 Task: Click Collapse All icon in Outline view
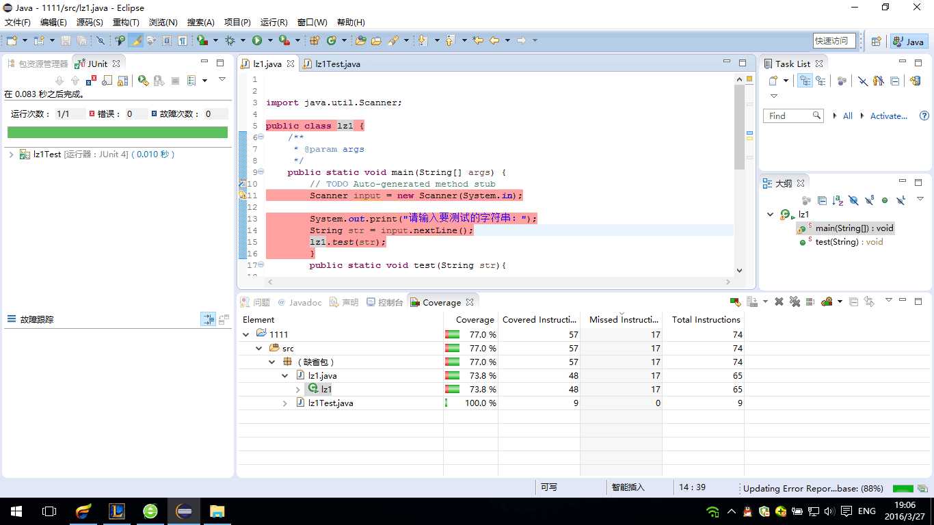coord(822,200)
